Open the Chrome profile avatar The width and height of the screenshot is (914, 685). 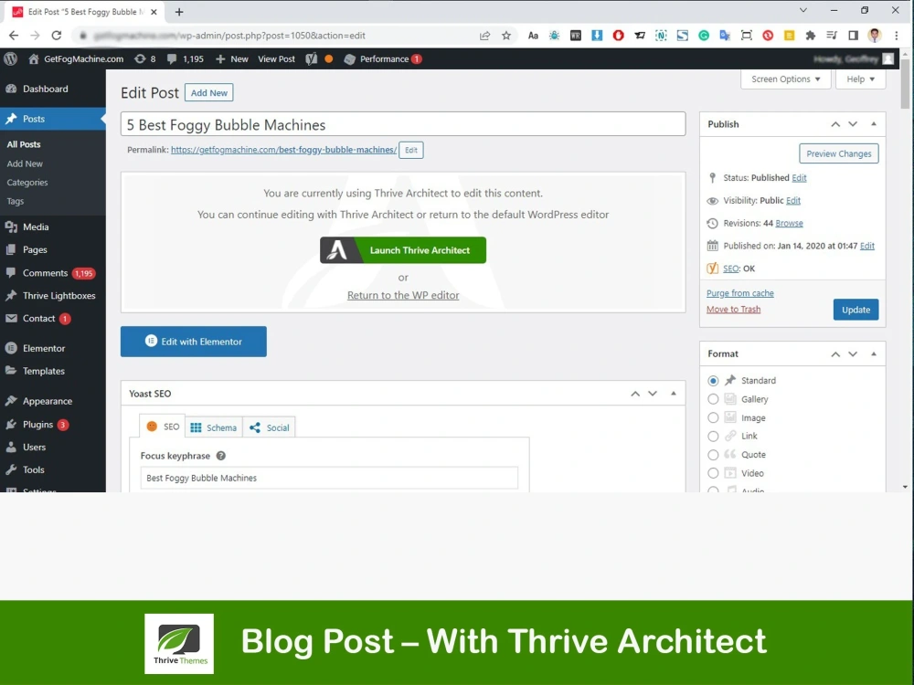[875, 36]
